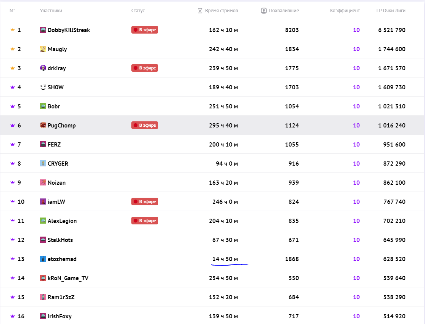The image size is (425, 324).
Task: Click the Похвалившие column header text
Action: [x=284, y=11]
